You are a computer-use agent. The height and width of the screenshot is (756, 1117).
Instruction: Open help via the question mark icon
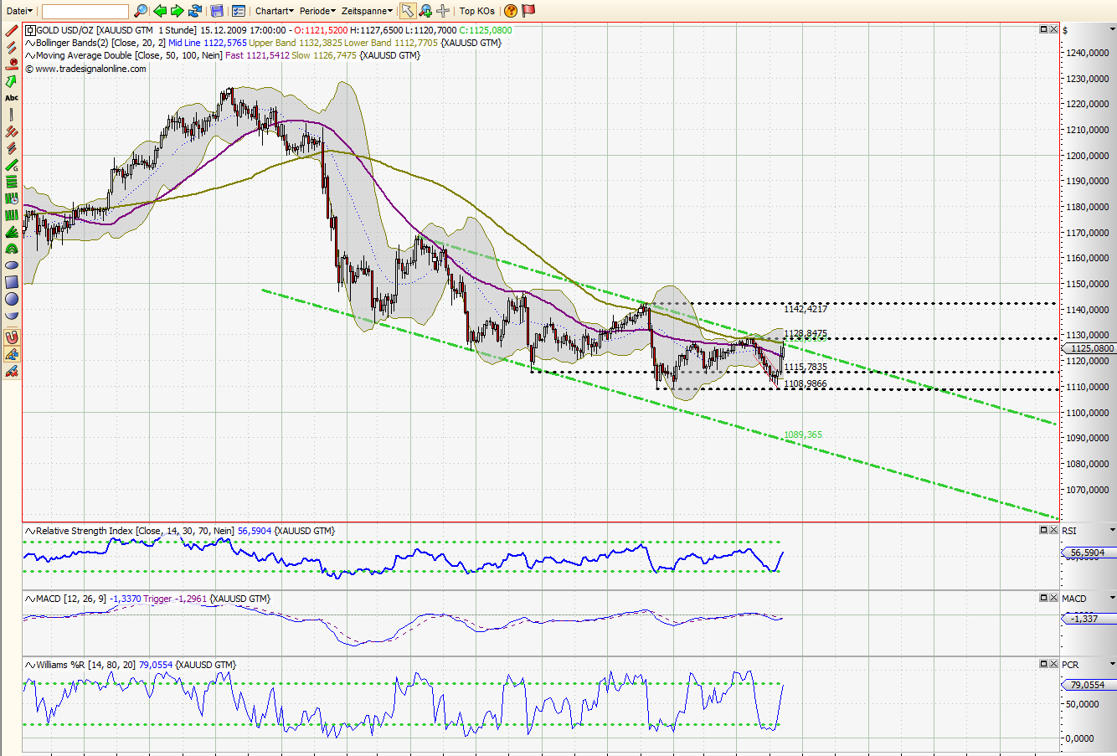click(x=511, y=11)
